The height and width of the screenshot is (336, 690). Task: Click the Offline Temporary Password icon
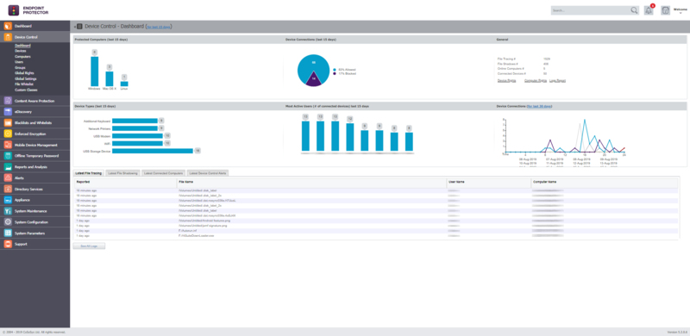(x=8, y=156)
